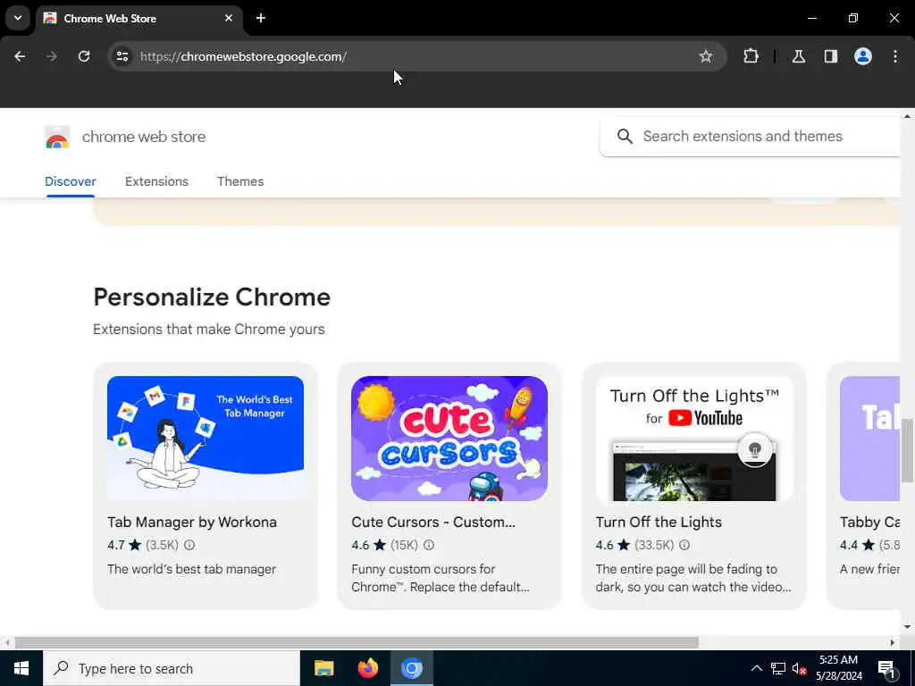Screen dimensions: 915x686
Task: Launch Firefox from the taskbar
Action: [367, 668]
